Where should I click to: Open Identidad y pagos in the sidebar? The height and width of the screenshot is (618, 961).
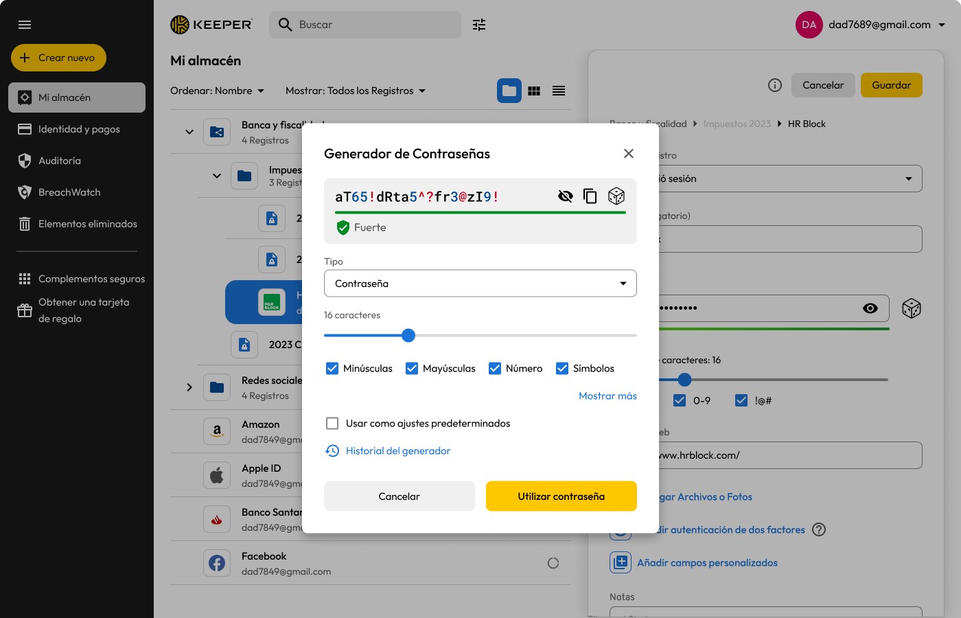(x=77, y=129)
